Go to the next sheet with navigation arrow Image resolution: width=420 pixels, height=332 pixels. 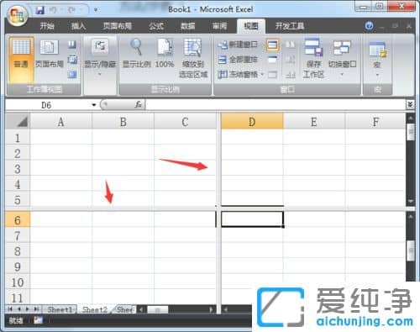28,309
